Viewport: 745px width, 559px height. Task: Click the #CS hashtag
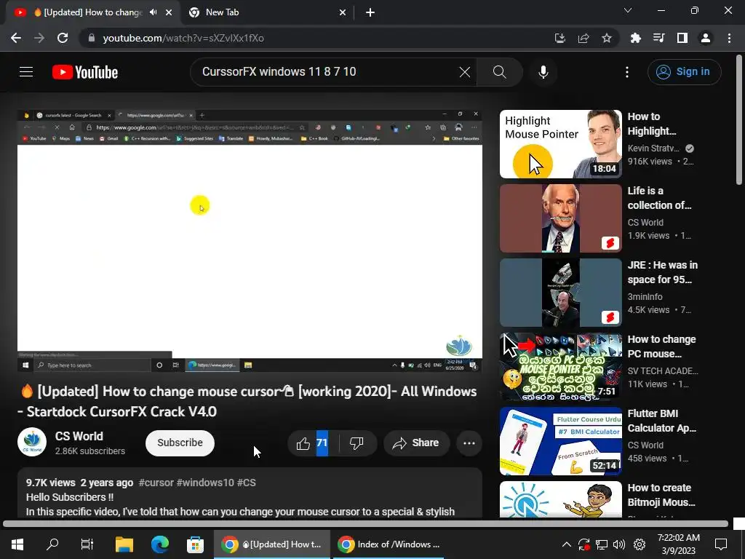(246, 483)
